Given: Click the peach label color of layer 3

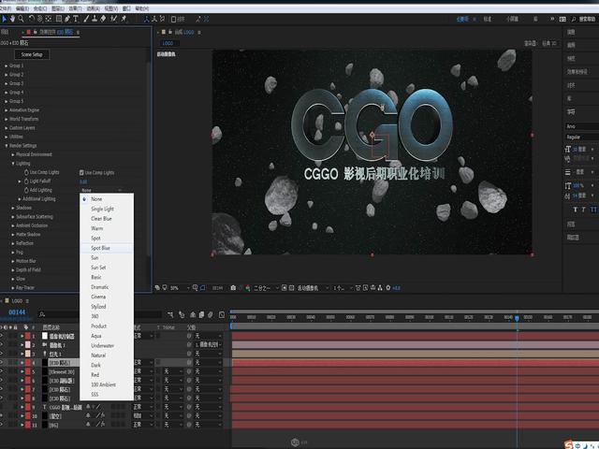Looking at the screenshot, I should tap(27, 354).
